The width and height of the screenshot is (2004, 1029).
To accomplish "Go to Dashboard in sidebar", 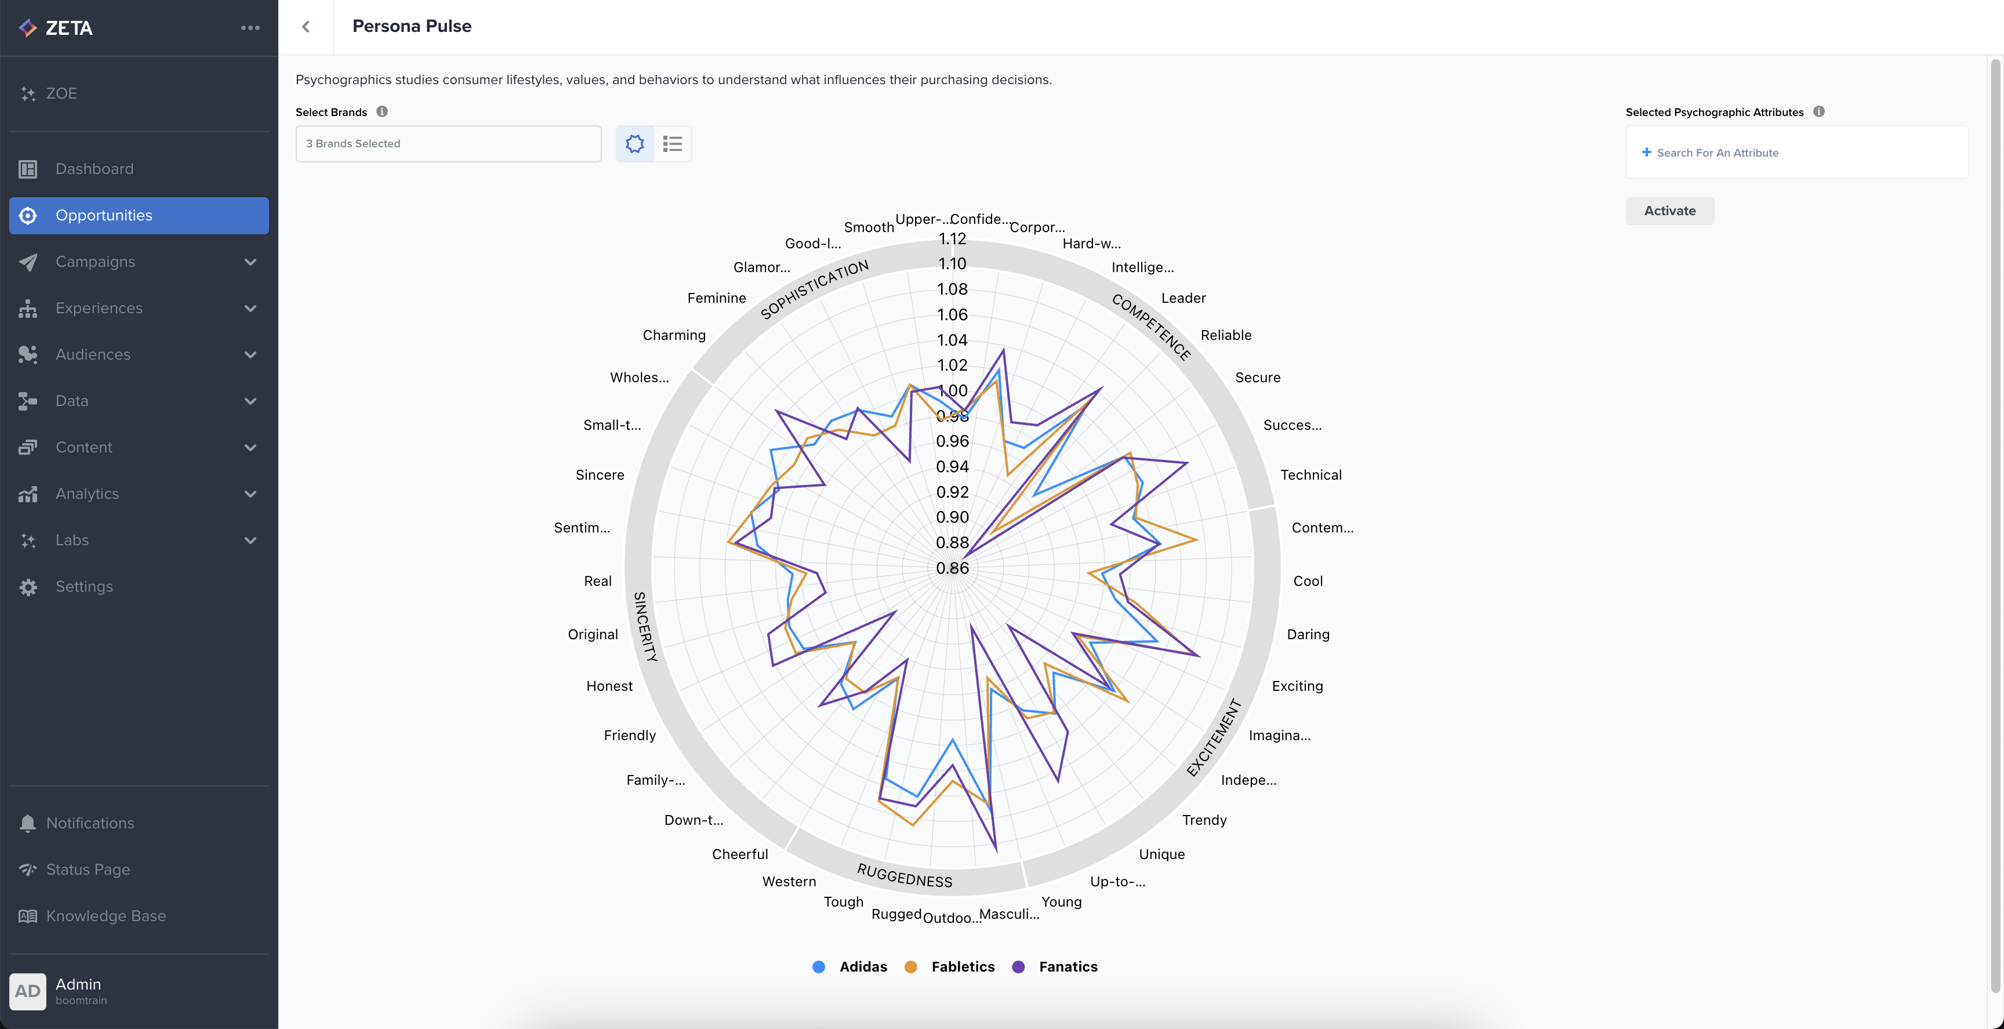I will [x=94, y=169].
